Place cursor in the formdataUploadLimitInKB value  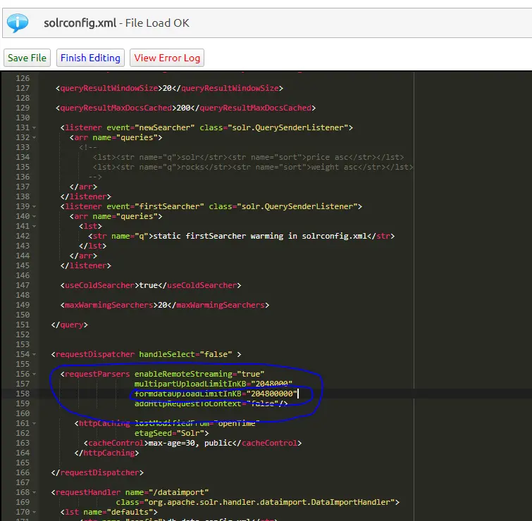(x=271, y=394)
